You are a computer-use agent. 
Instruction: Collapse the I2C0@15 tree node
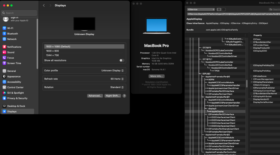click(201, 48)
